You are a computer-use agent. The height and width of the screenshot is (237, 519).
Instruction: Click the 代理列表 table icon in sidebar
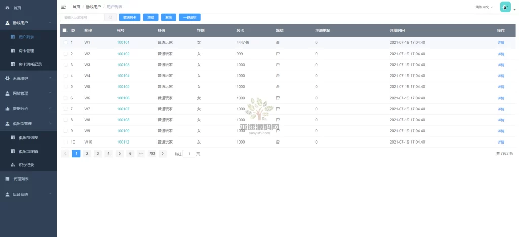(x=7, y=179)
